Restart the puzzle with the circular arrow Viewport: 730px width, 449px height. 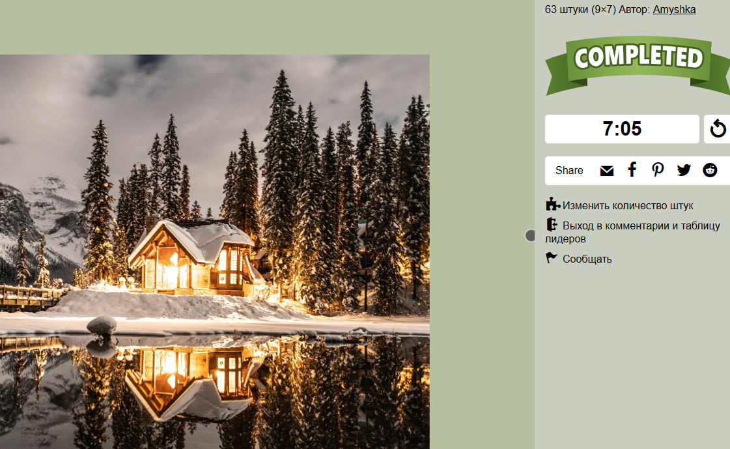718,129
